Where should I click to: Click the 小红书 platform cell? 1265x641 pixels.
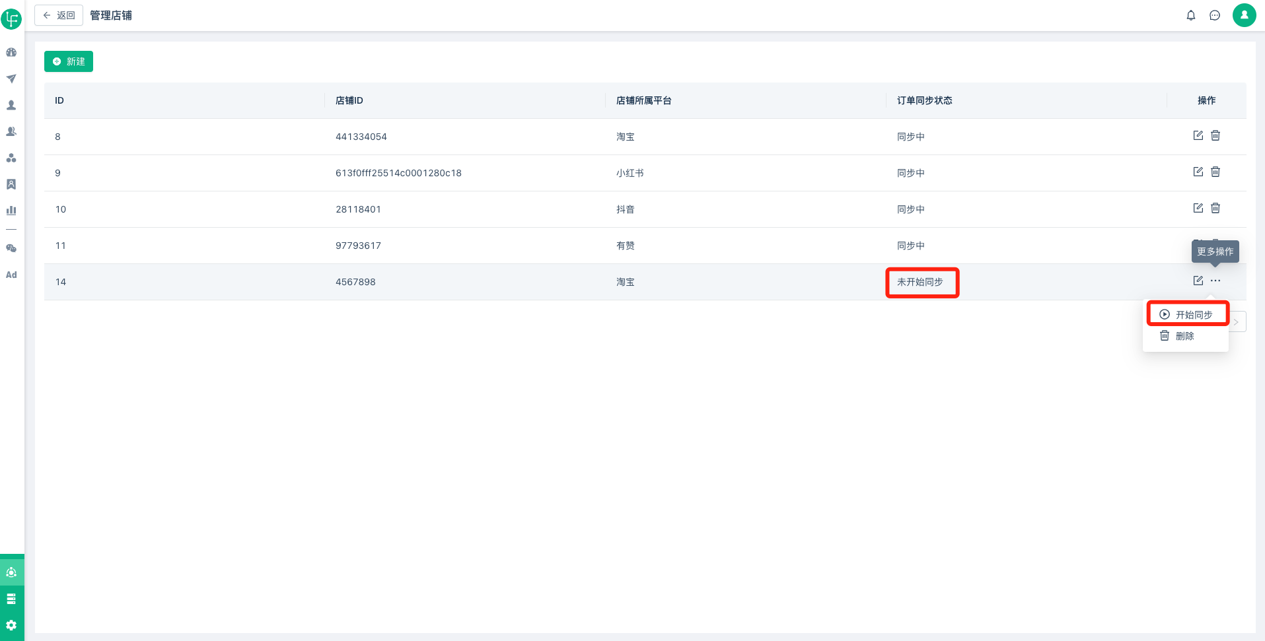(630, 173)
